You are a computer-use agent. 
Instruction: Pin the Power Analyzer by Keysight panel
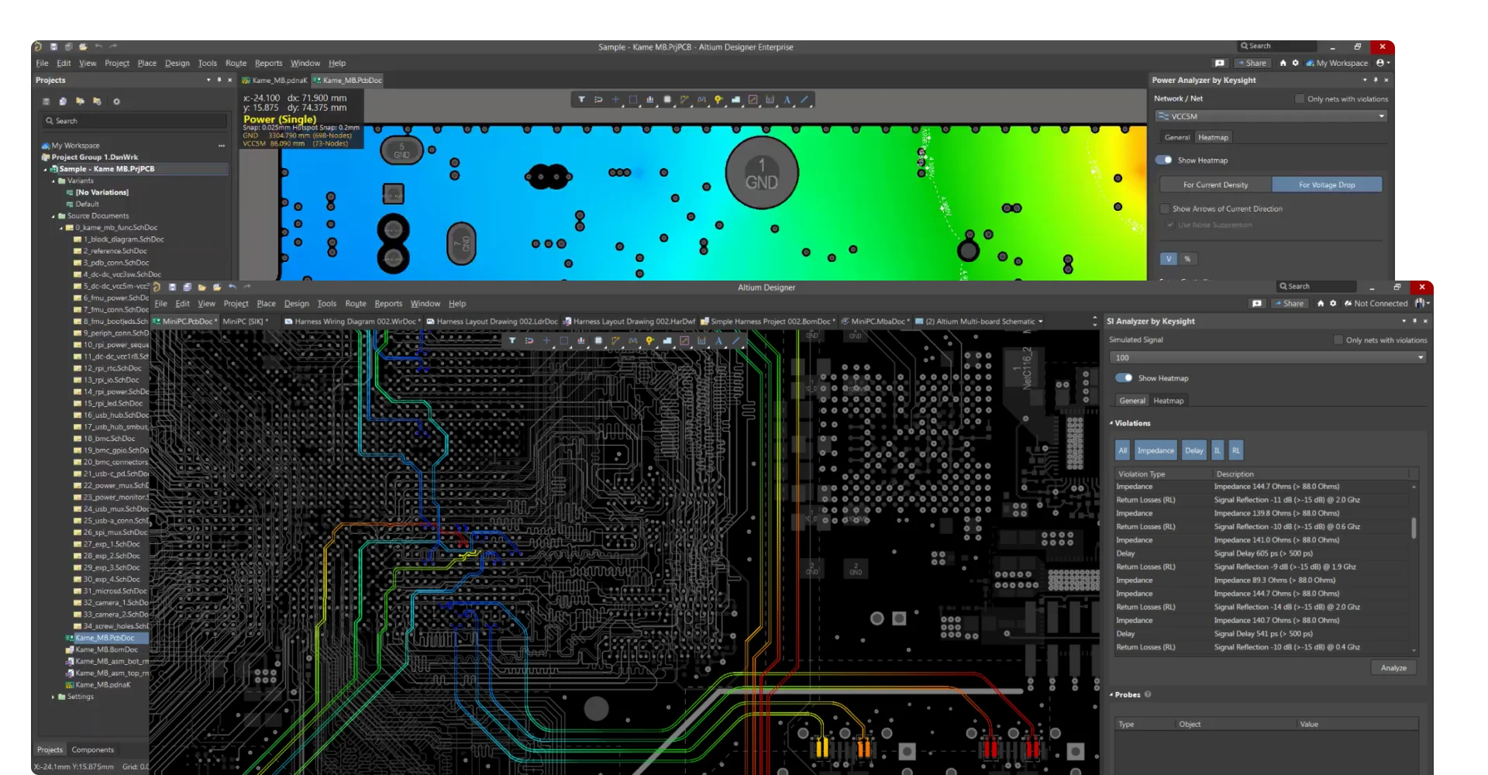(1376, 80)
